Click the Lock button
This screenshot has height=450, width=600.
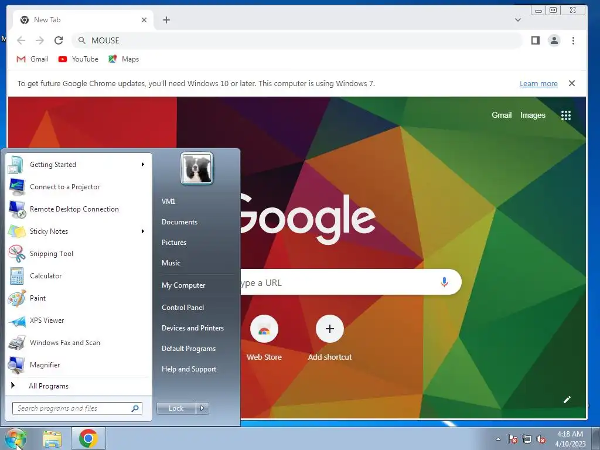pos(176,408)
